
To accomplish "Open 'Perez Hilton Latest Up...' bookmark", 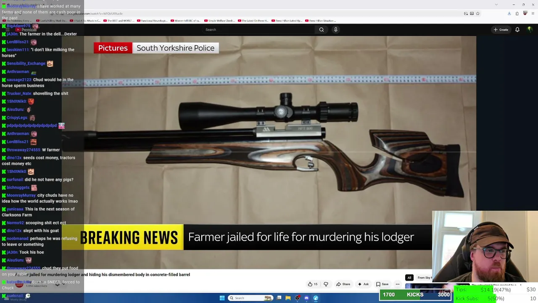I will click(287, 21).
